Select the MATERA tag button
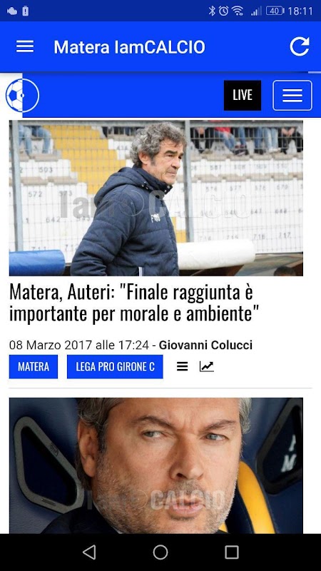The width and height of the screenshot is (321, 571). click(34, 367)
